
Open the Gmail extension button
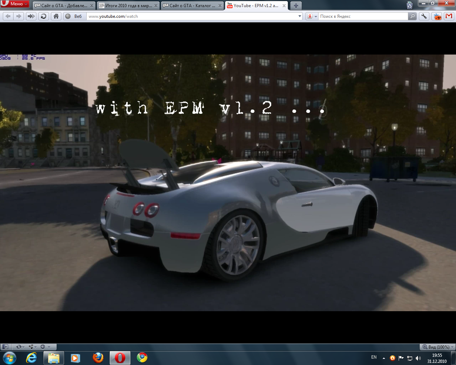point(449,16)
